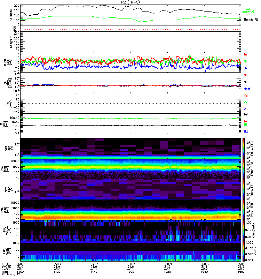The width and height of the screenshot is (261, 279).
Task: Click the <|nT|> color bar unit label
Action: pos(256,251)
